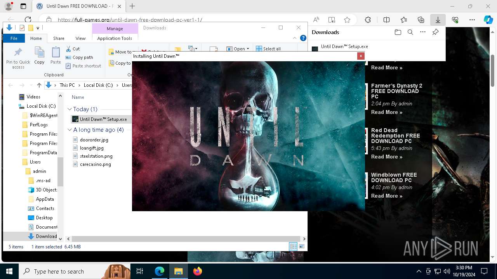Open Windblown FREE DOWNLOAD PC link

394,177
